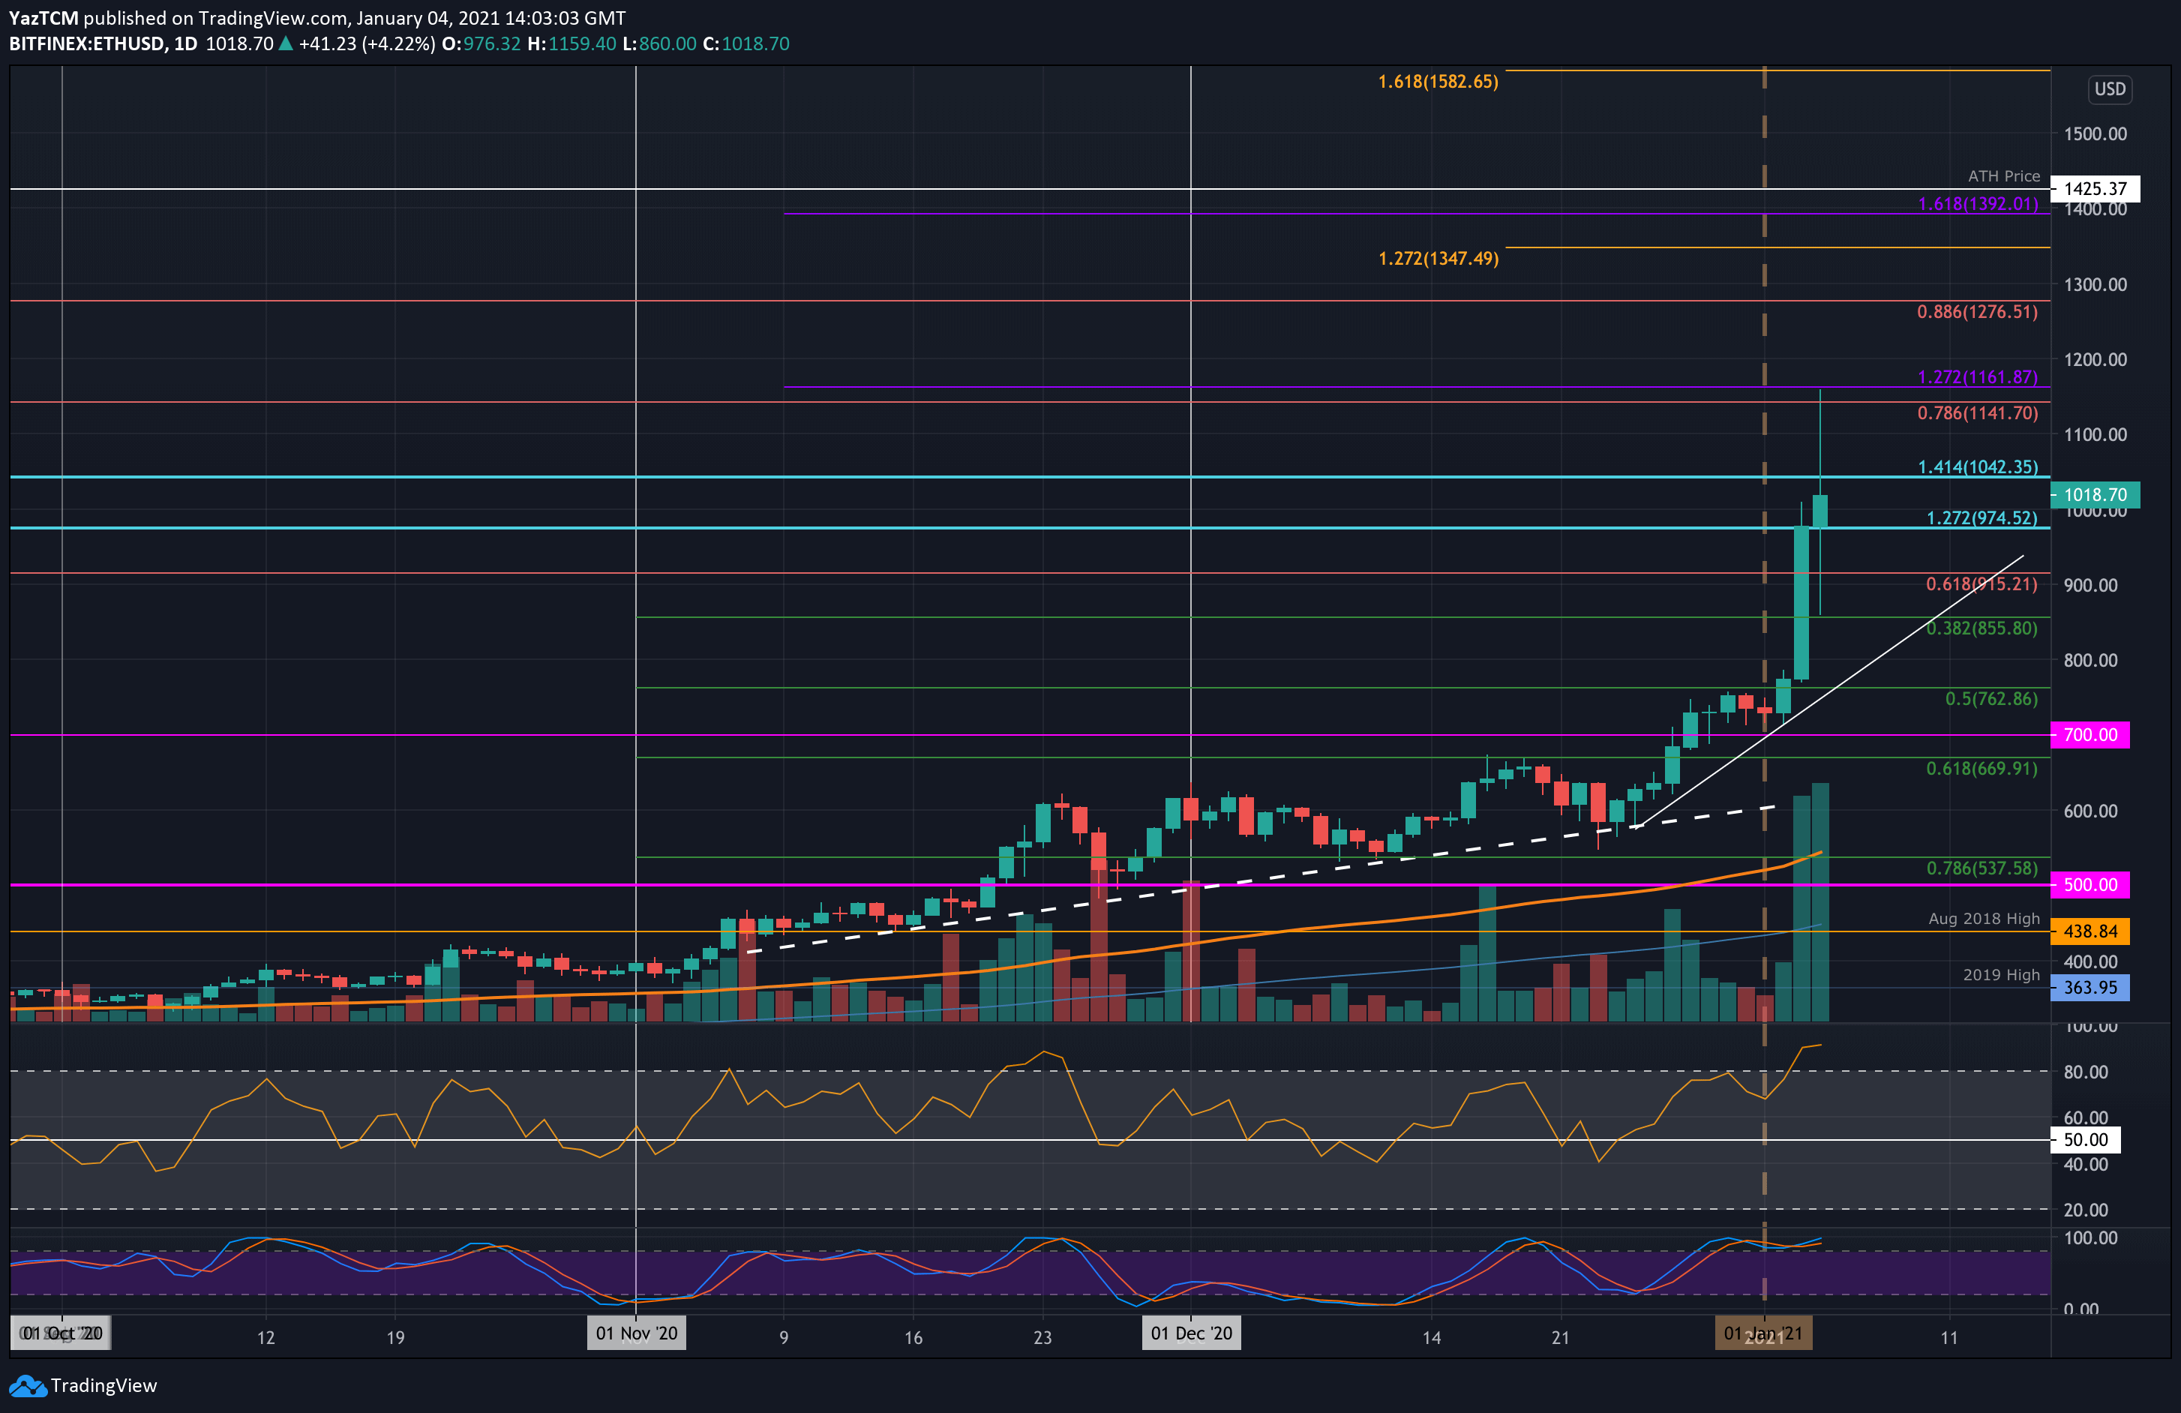The height and width of the screenshot is (1413, 2181).
Task: Click the current price 1018.70 axis tag
Action: point(2095,495)
